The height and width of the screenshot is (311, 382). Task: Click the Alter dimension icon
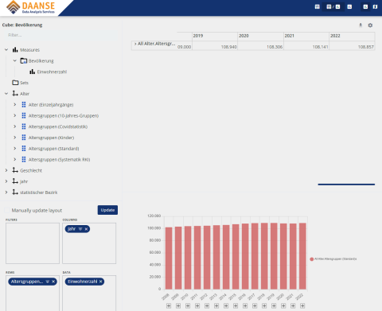(15, 94)
